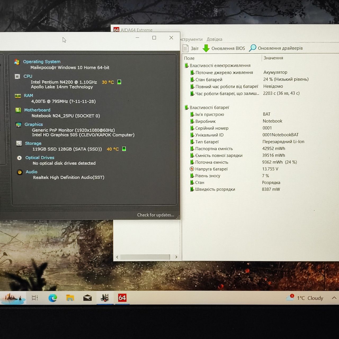Open File Explorer from the taskbar

70,298
